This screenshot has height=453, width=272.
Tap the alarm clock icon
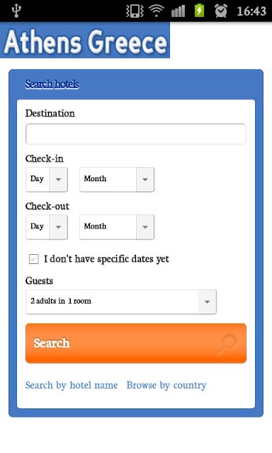pos(221,11)
